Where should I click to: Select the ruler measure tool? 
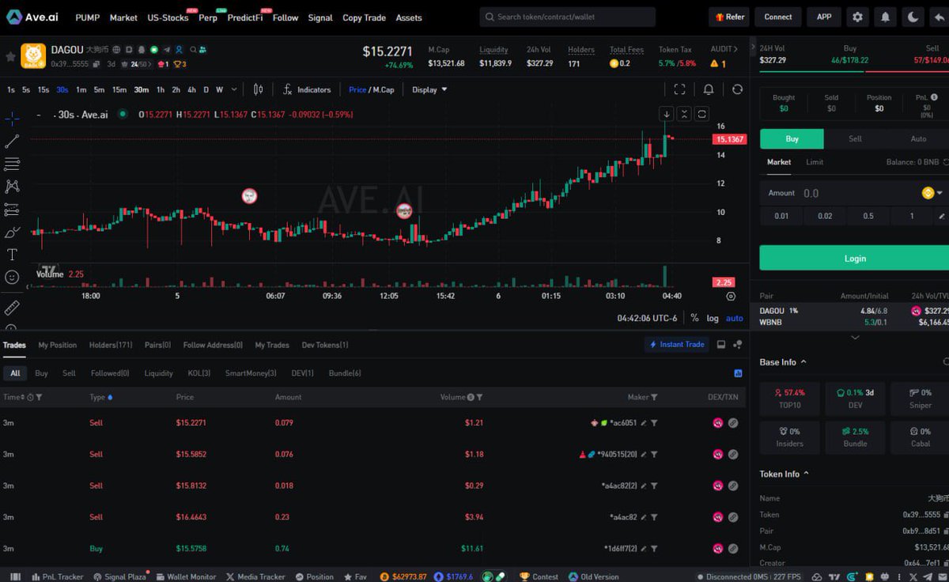click(12, 308)
